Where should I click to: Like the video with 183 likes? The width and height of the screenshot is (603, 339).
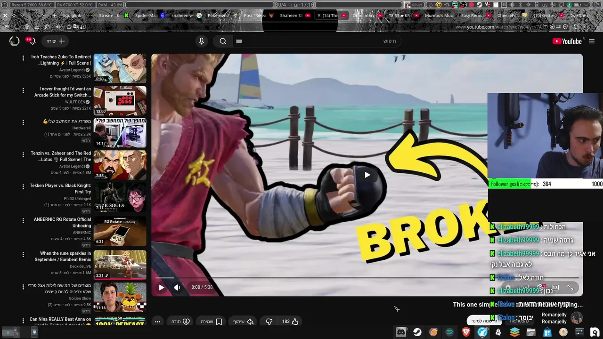point(290,322)
